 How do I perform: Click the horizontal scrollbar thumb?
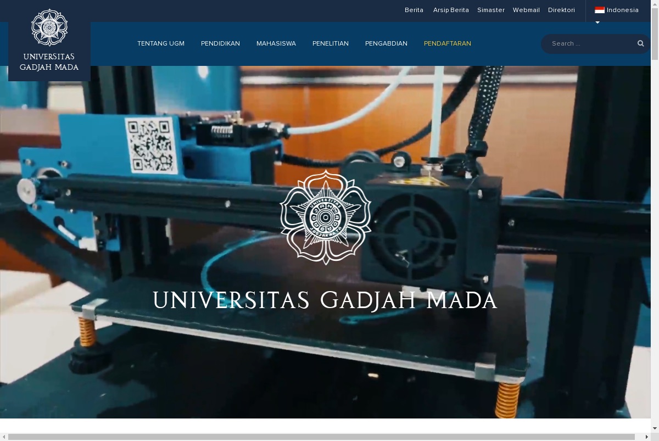click(322, 437)
